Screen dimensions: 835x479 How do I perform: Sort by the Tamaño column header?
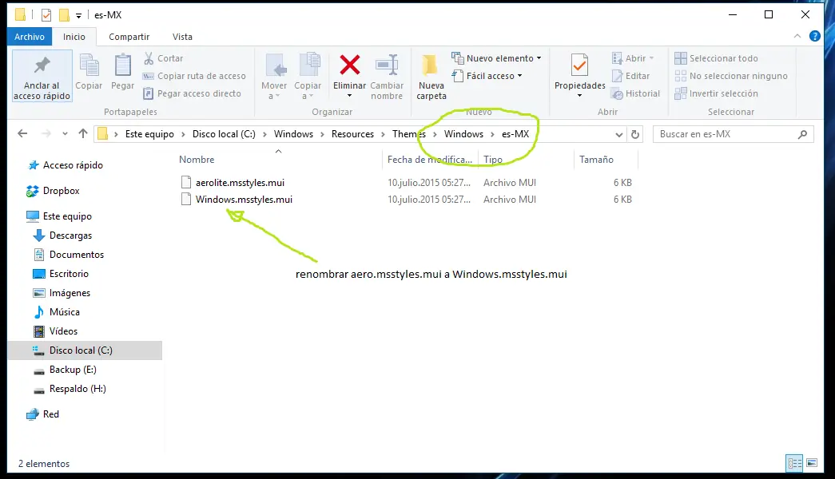pyautogui.click(x=596, y=159)
